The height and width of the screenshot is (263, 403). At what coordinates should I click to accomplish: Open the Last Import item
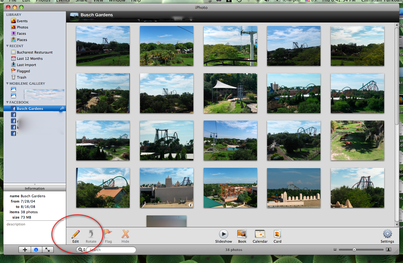[x=24, y=65]
